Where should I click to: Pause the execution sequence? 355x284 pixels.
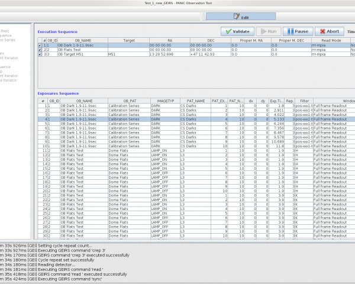click(x=297, y=31)
